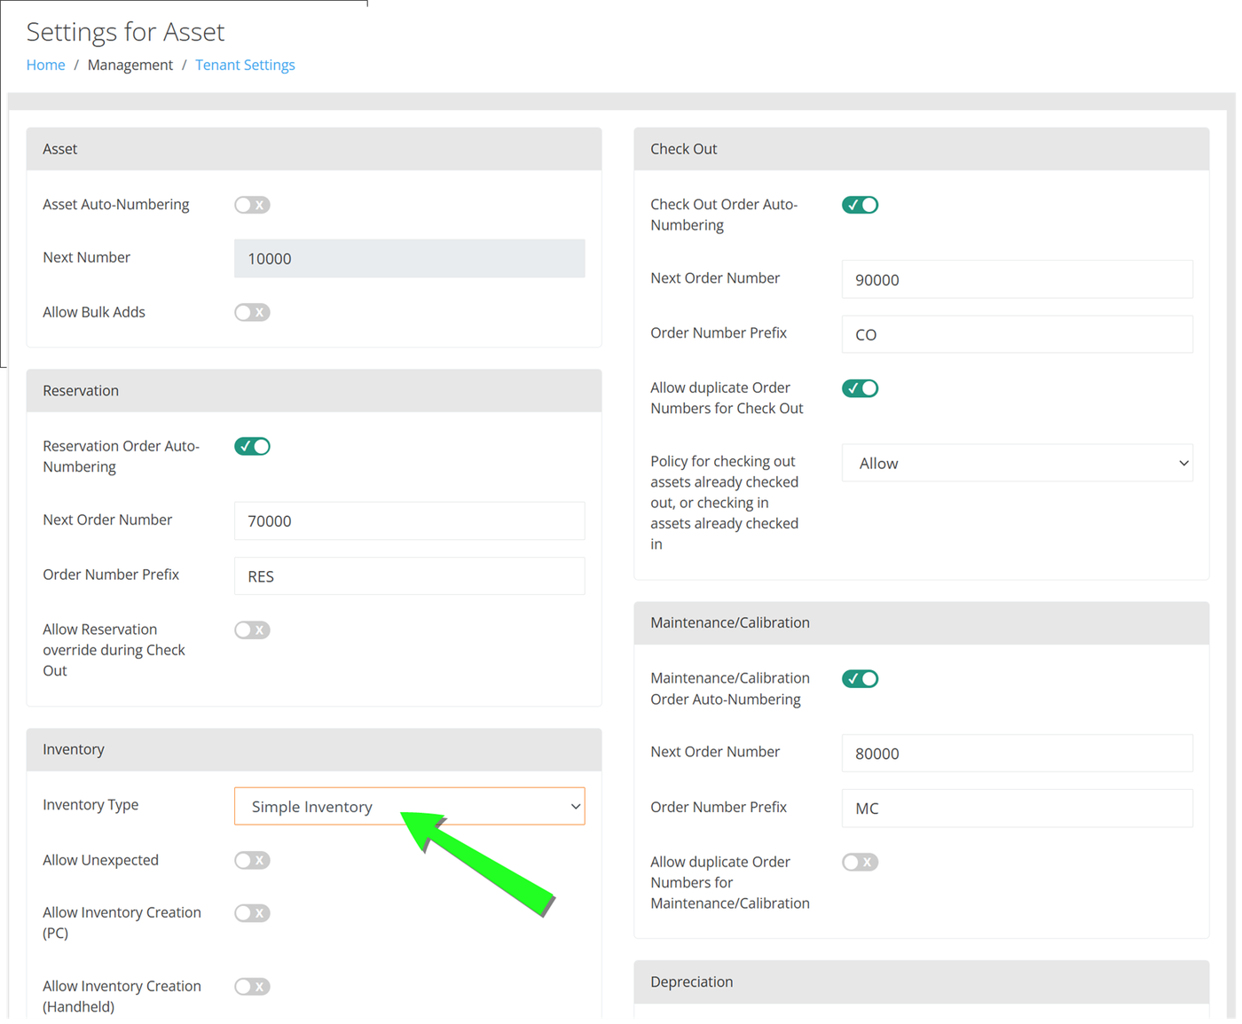The height and width of the screenshot is (1024, 1242).
Task: Turn off Check Out Order Auto-Numbering
Action: [x=860, y=205]
